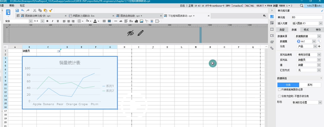The height and width of the screenshot is (127, 324).
Task: Click the insert image icon in format toolbar
Action: (x=142, y=21)
